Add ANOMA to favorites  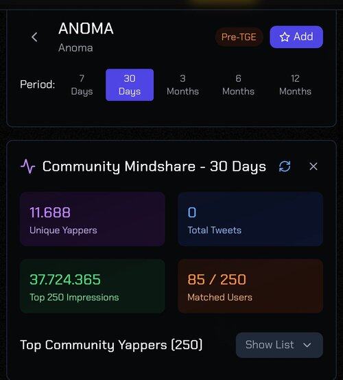(296, 37)
